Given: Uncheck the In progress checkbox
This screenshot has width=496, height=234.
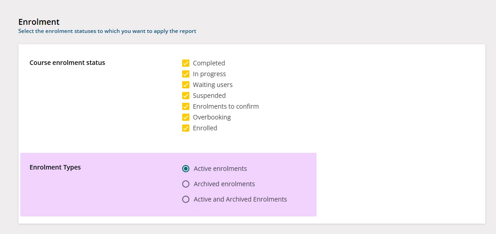Looking at the screenshot, I should [186, 74].
